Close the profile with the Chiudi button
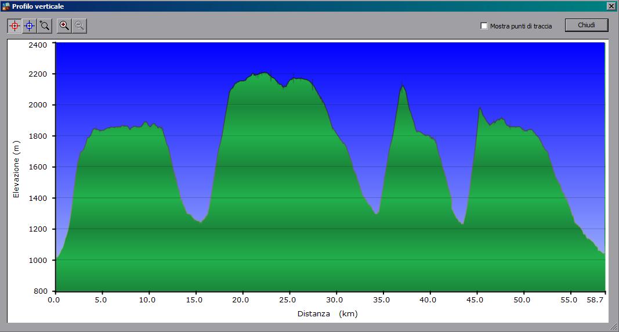 tap(587, 25)
